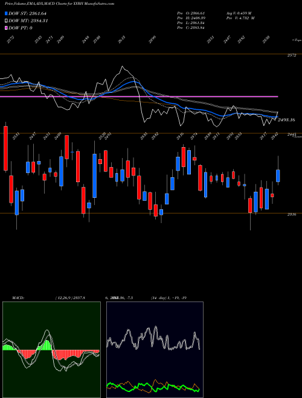Click the 2445 right axis label

291,134
